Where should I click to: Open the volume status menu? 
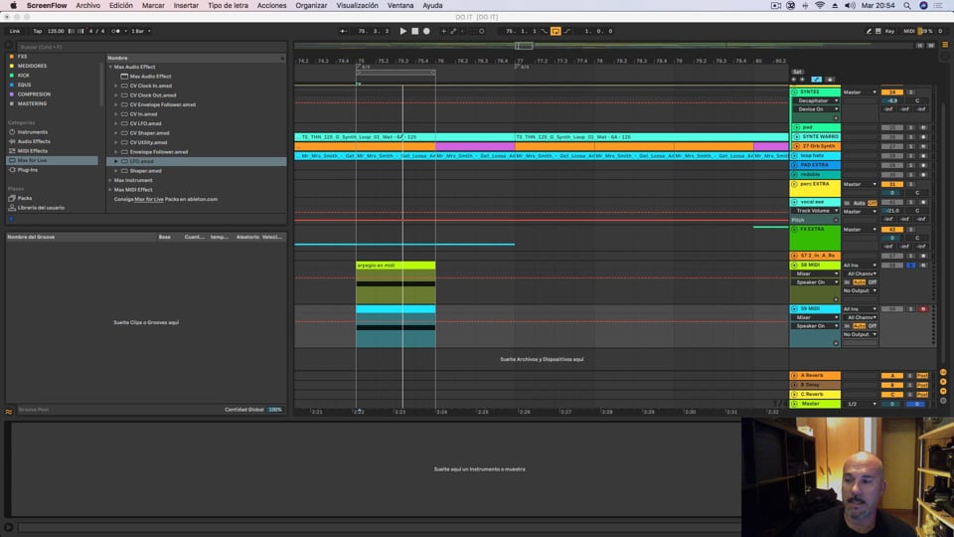(850, 6)
